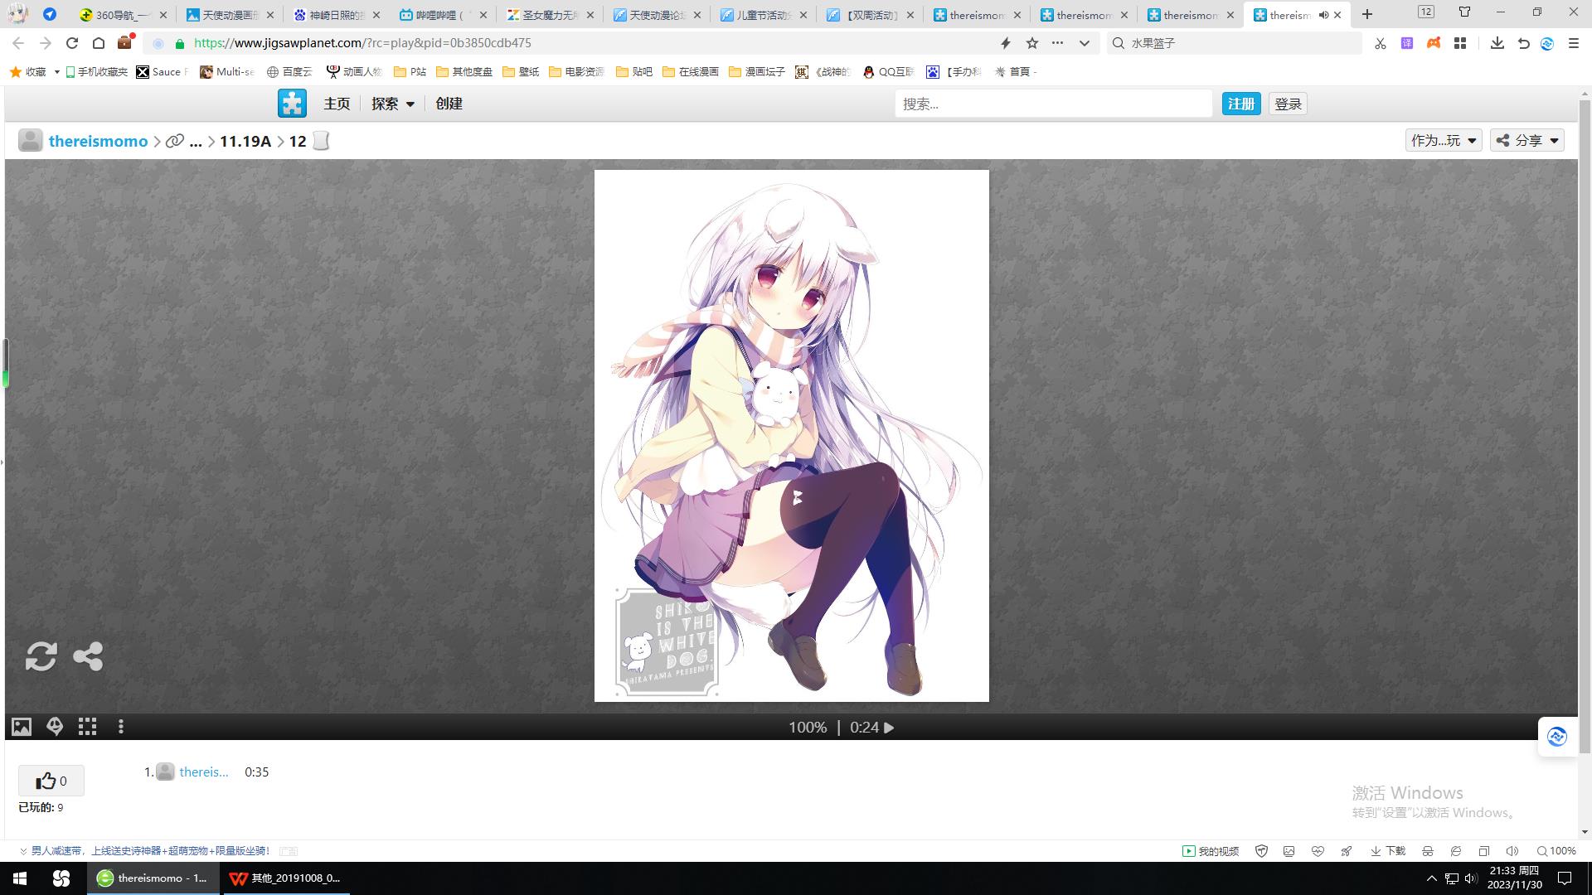This screenshot has height=895, width=1592.
Task: Open the 作为...玩 dropdown
Action: tap(1444, 140)
